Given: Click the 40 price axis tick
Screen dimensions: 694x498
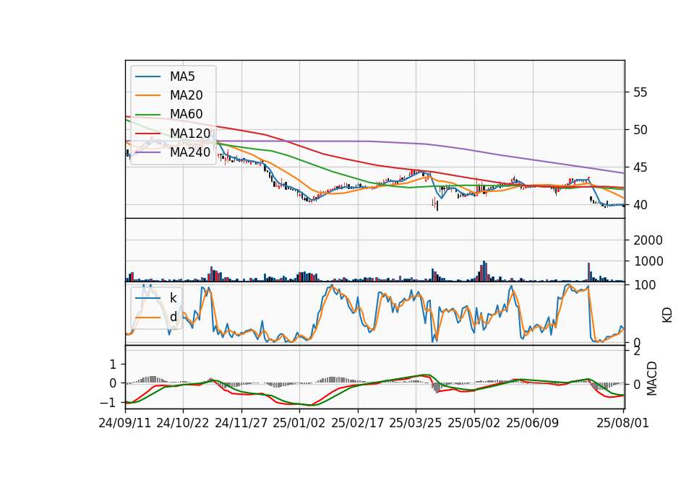Looking at the screenshot, I should point(640,205).
